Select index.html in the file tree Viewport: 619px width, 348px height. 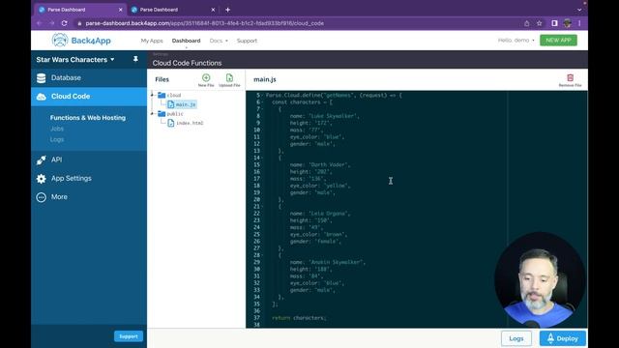186,123
